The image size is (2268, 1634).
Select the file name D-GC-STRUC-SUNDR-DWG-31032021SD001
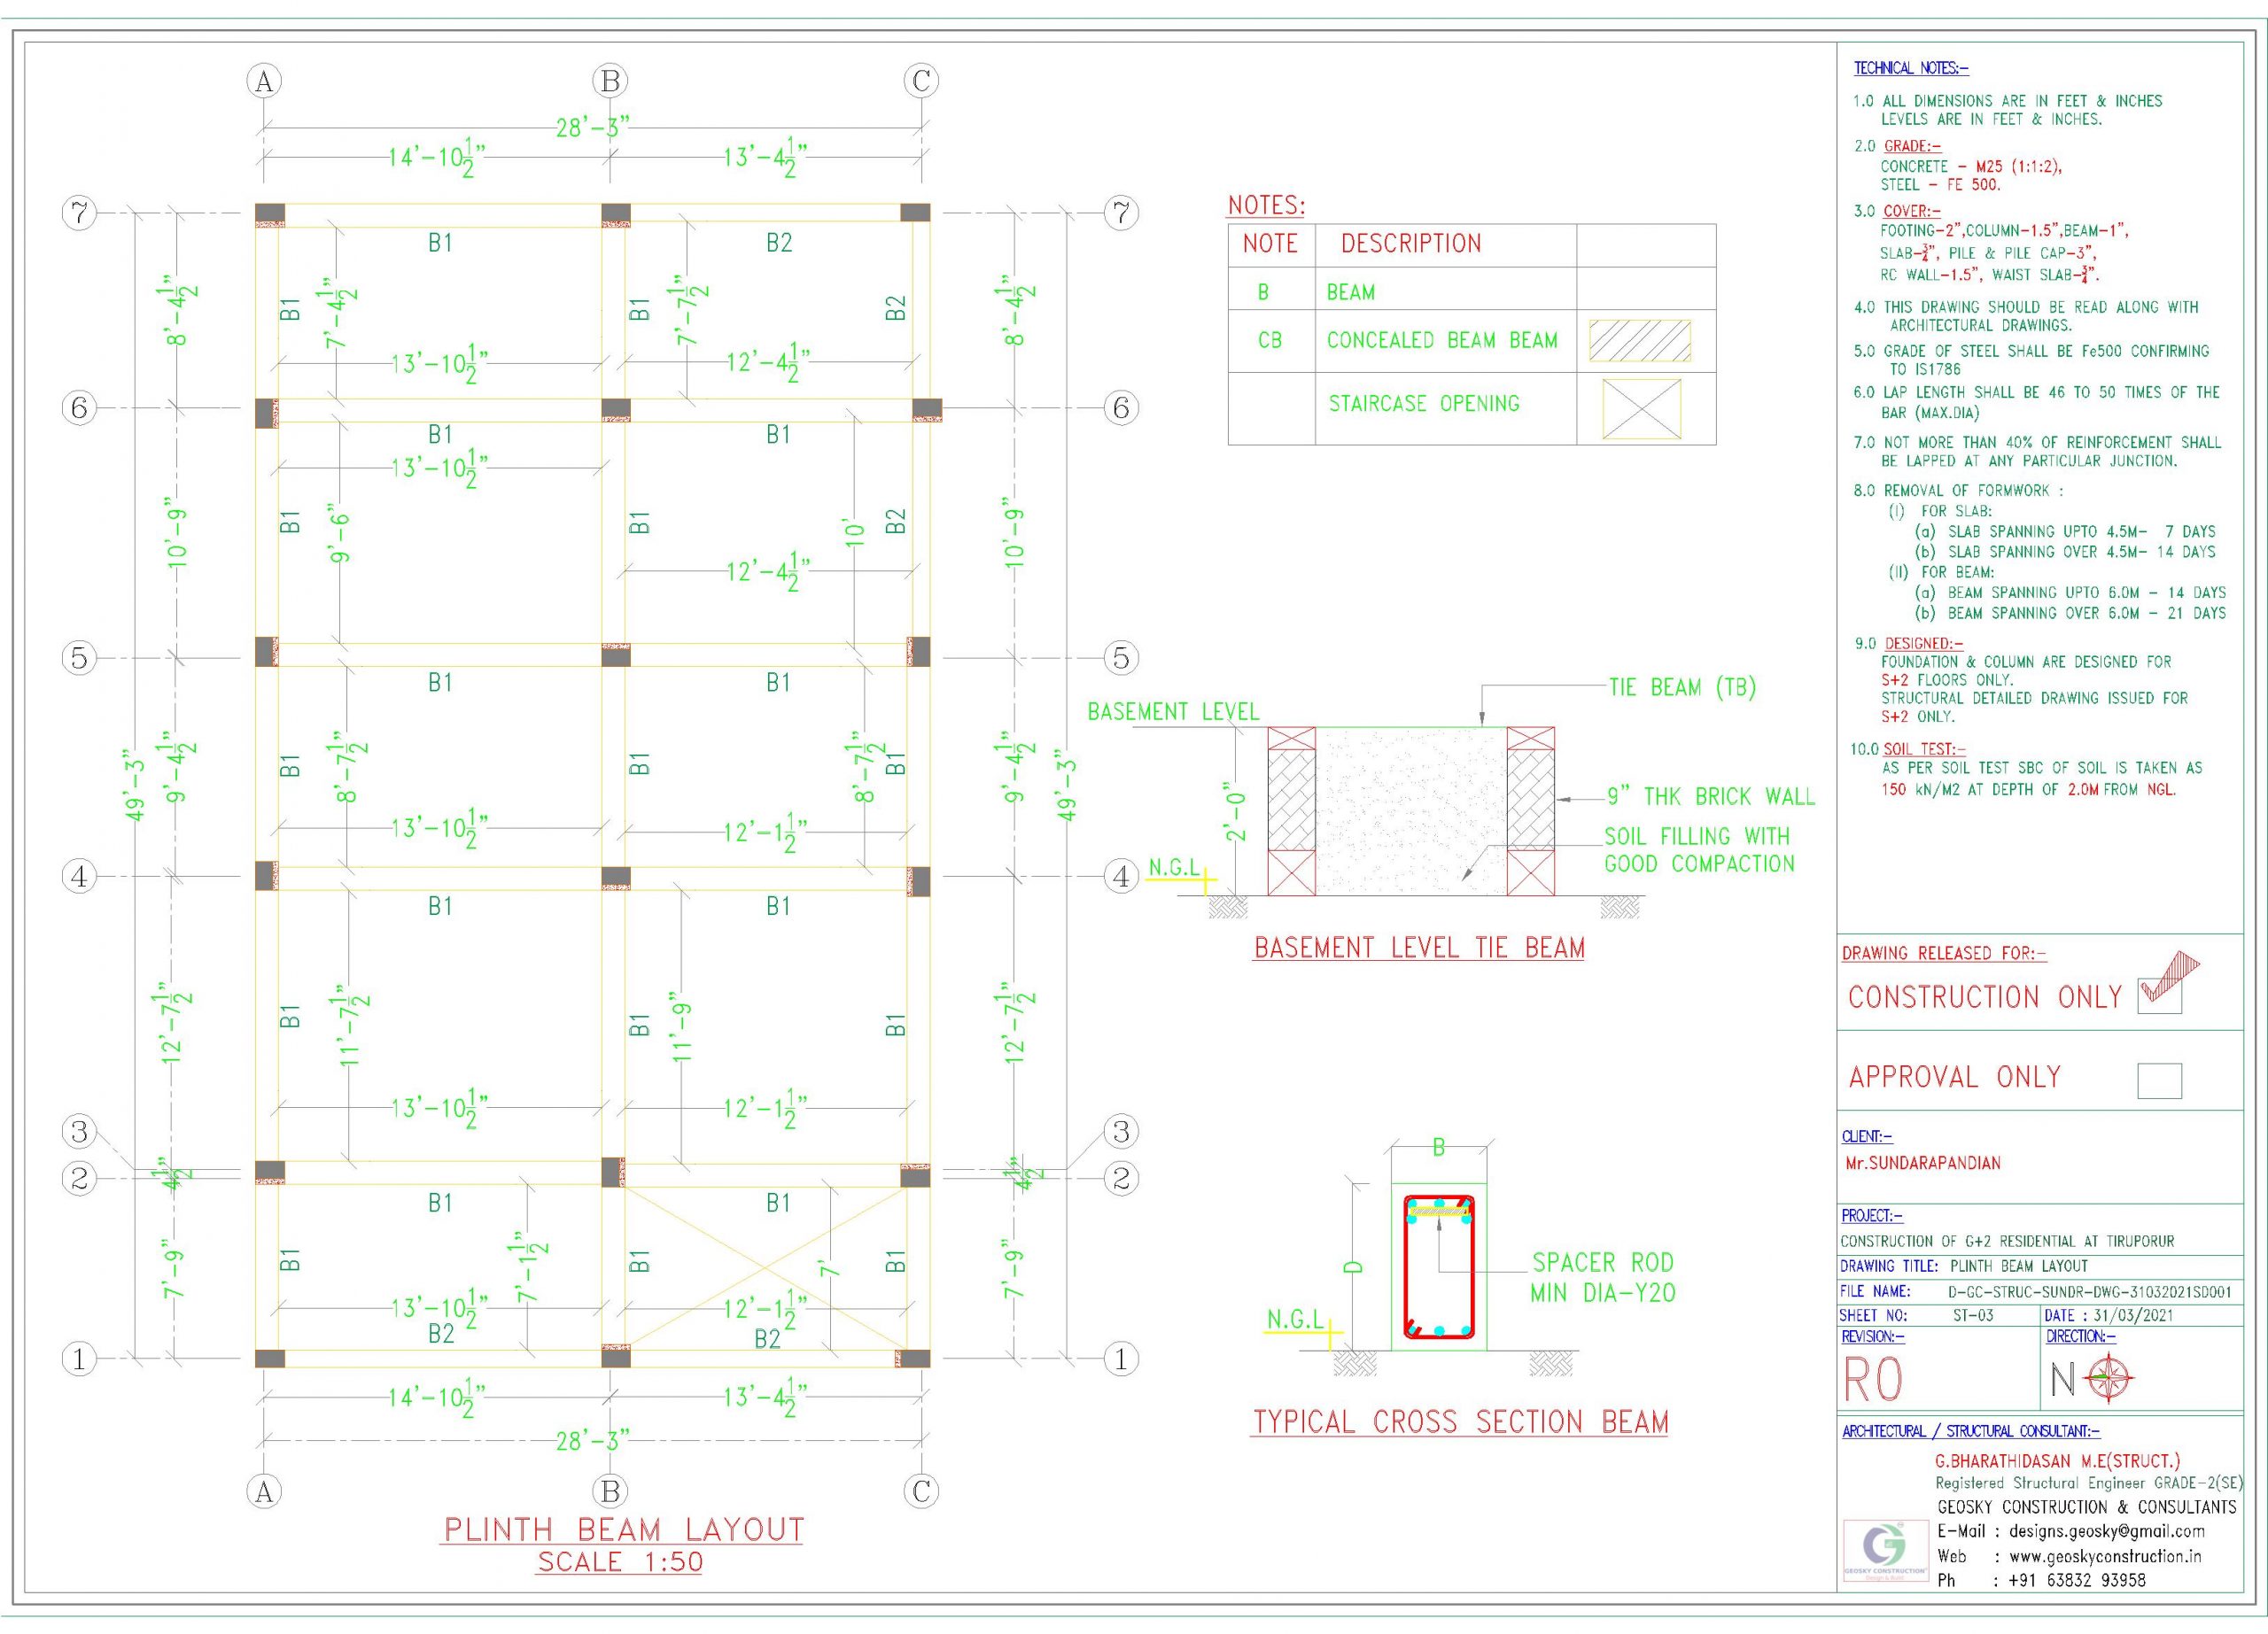tap(2090, 1292)
